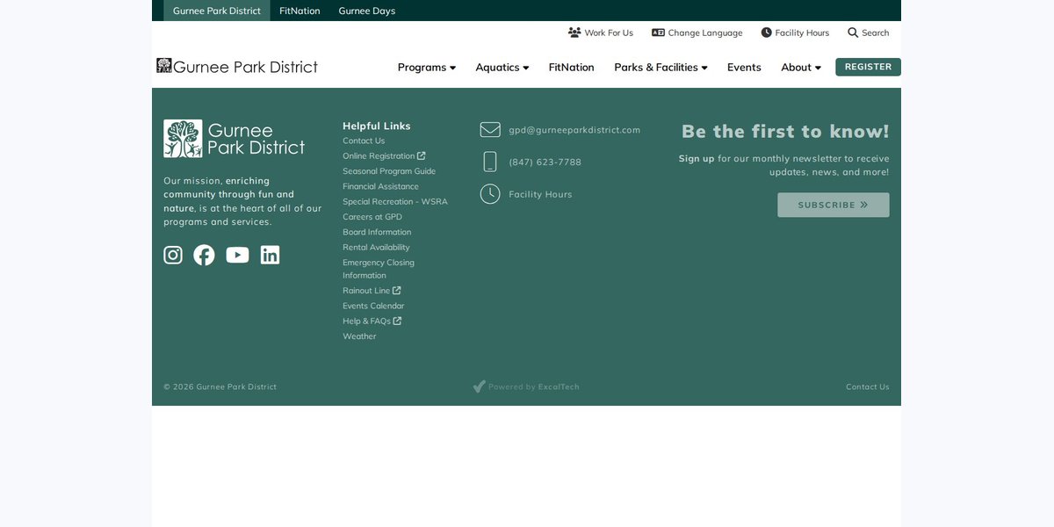
Task: Click the search magnifier icon
Action: [x=853, y=32]
